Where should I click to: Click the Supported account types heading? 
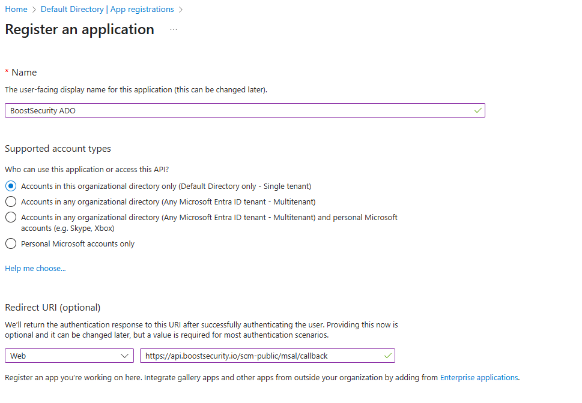tap(58, 148)
